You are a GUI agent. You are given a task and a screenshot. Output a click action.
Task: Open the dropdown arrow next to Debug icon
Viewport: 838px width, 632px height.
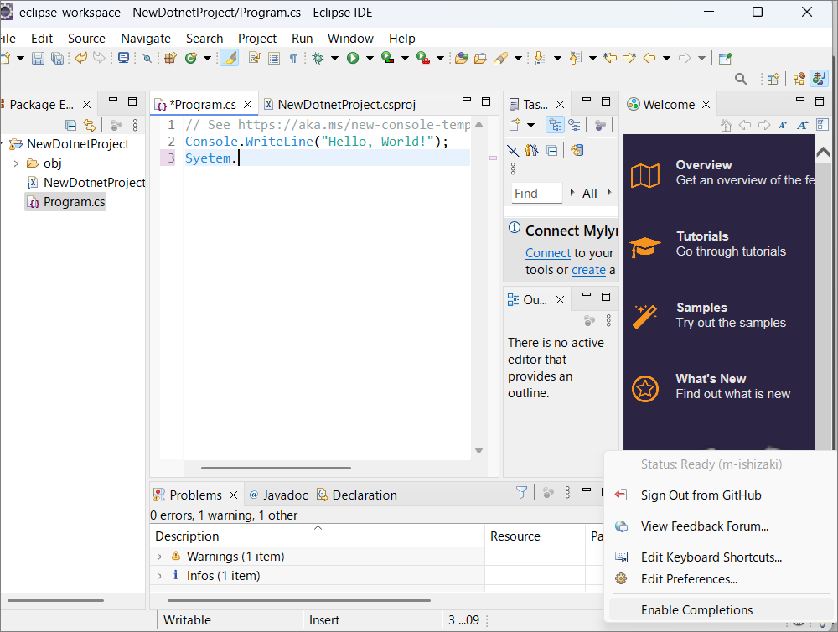click(334, 59)
